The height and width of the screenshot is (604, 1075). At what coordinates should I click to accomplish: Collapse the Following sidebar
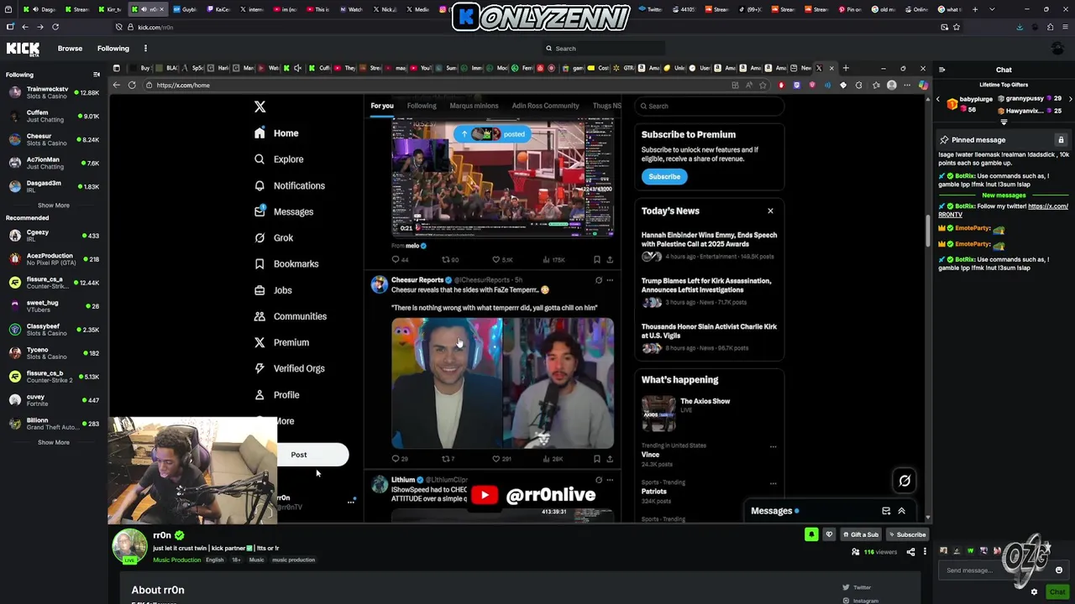coord(96,75)
